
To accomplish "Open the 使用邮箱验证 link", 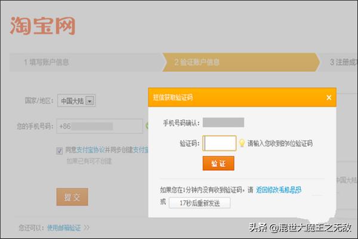I will point(64,228).
